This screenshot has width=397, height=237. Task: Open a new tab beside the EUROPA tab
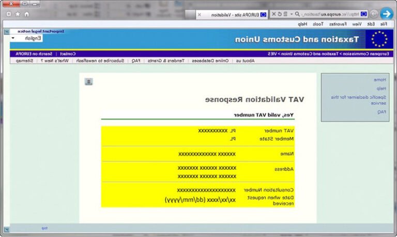click(x=190, y=14)
